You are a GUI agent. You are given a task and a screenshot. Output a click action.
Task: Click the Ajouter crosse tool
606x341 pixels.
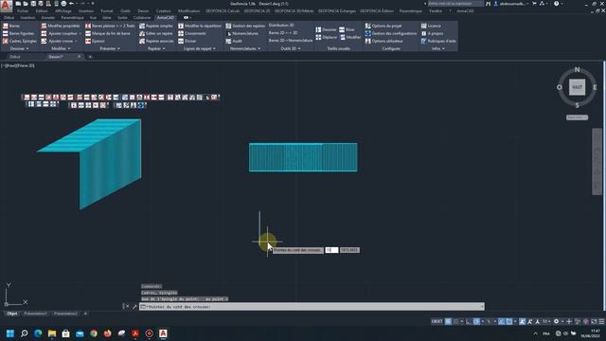pyautogui.click(x=58, y=41)
